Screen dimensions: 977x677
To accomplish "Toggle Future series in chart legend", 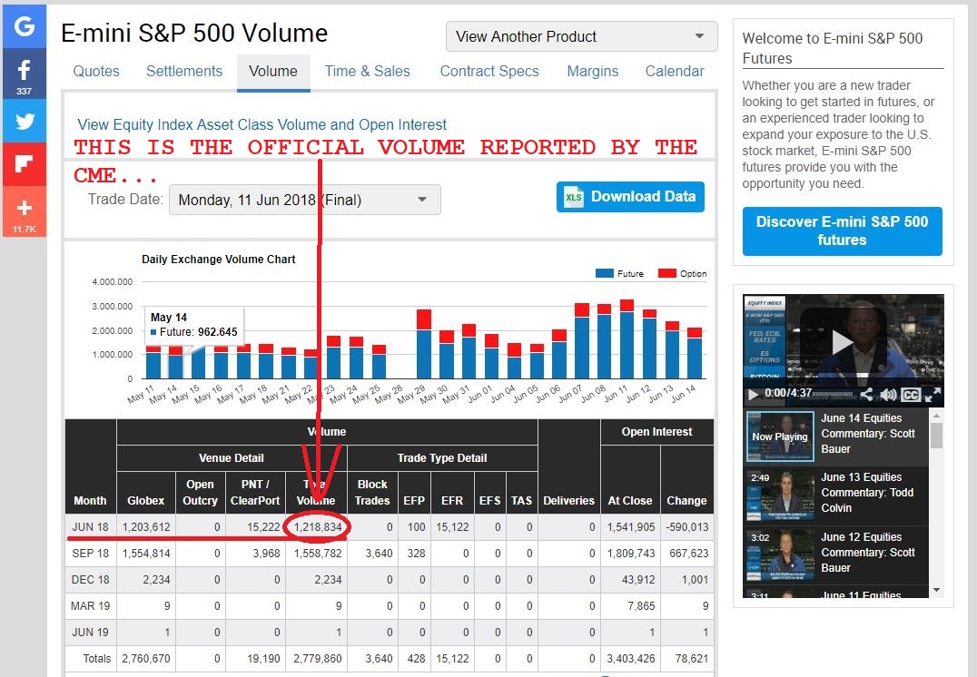I will 619,273.
